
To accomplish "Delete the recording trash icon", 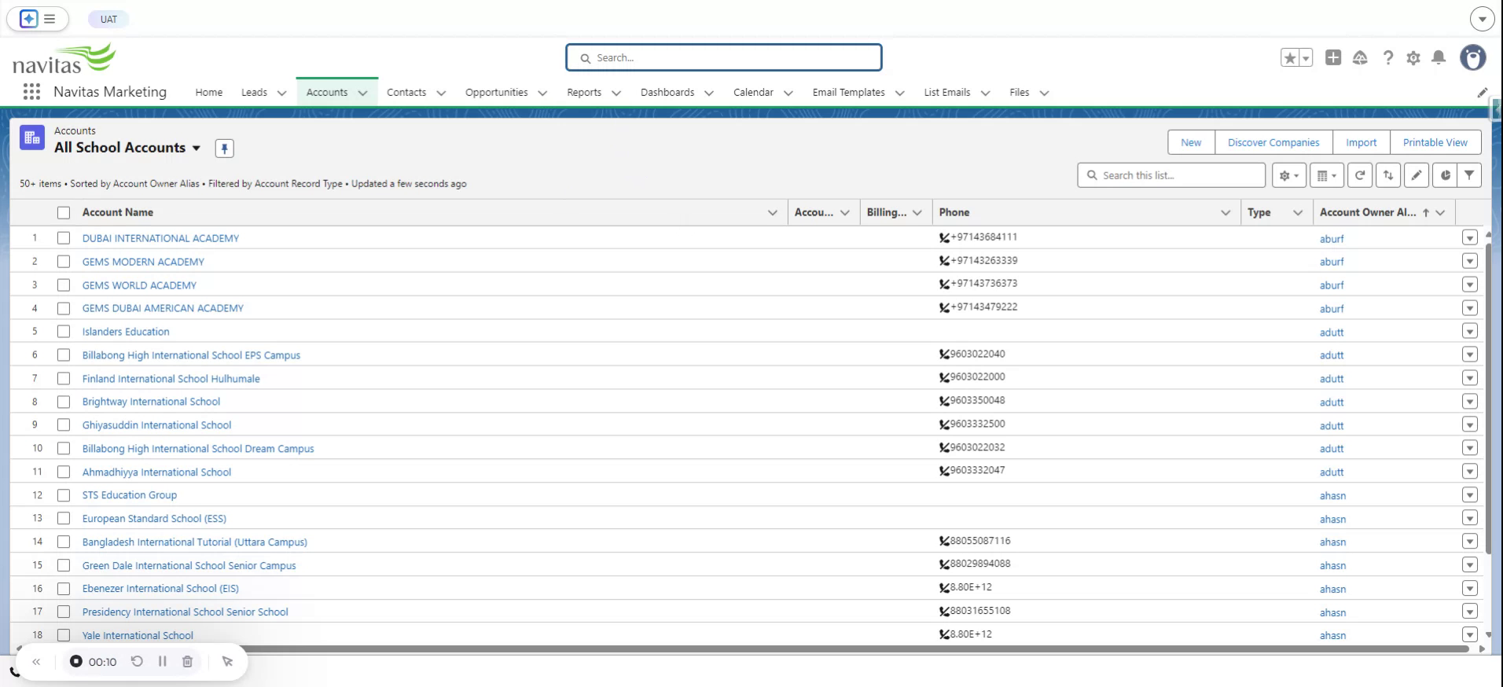I will [187, 661].
